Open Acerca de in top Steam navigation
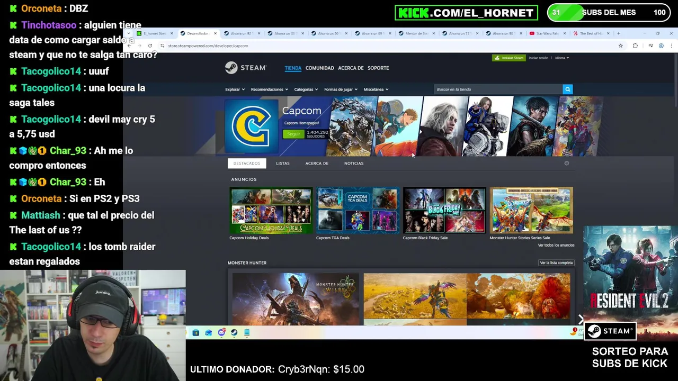 (351, 68)
